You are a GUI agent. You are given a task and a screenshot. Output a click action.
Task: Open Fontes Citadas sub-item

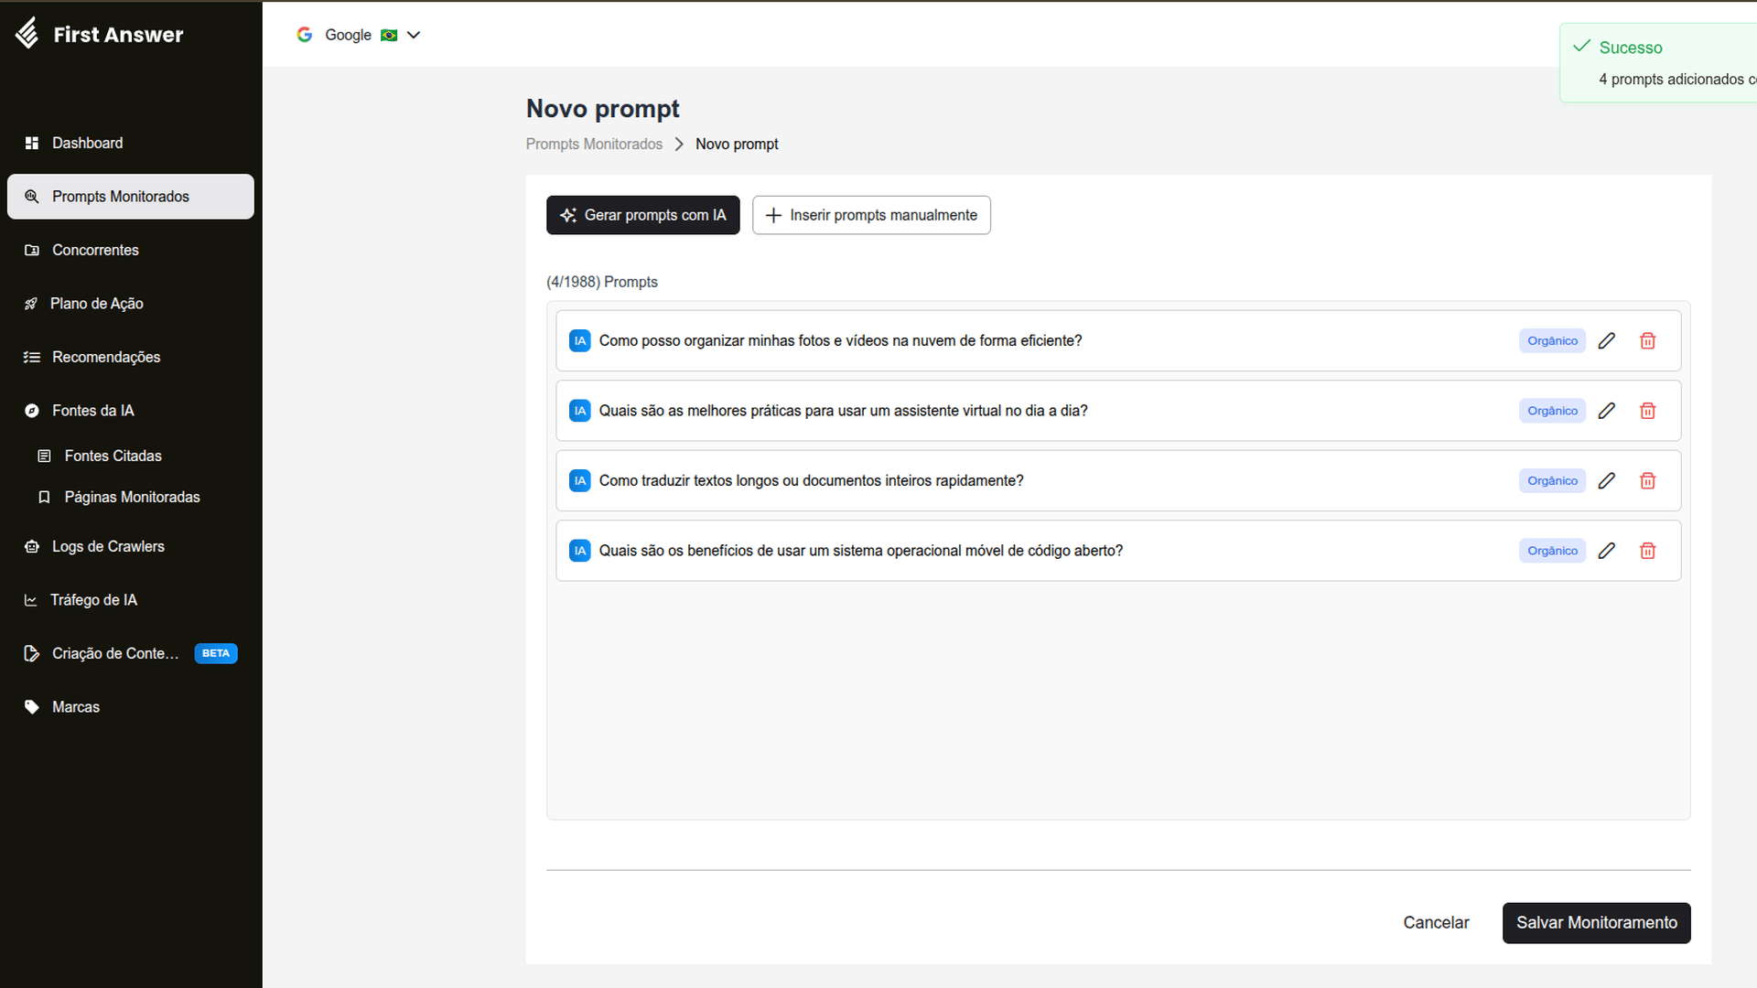pos(113,456)
